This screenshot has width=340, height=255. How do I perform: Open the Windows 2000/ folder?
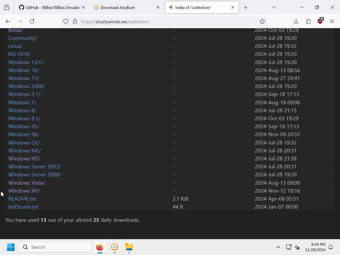click(27, 86)
